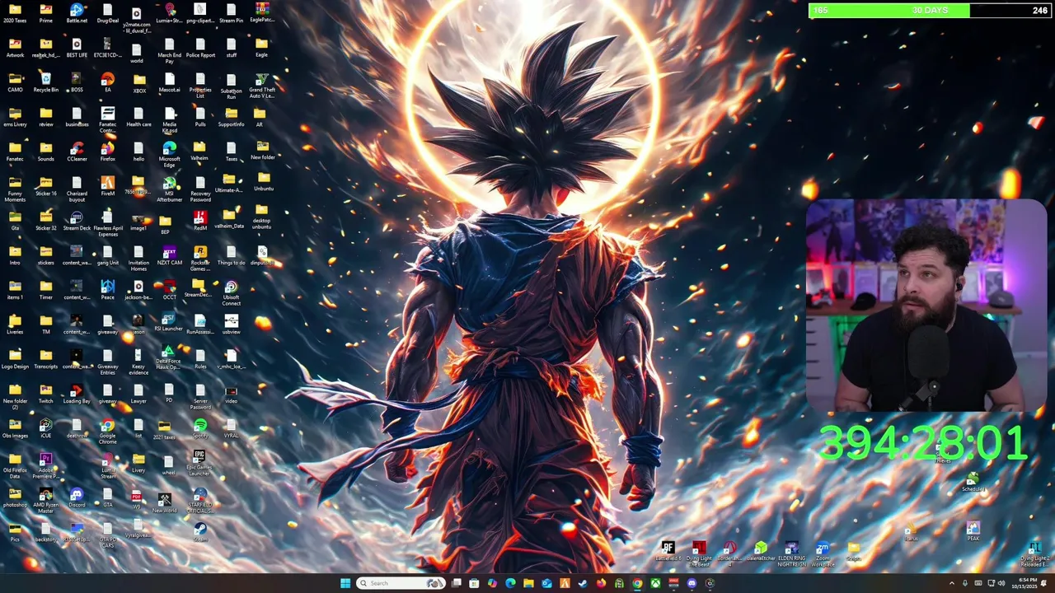Launch Dying Light 2 Reloaded Edition shortcut

[1034, 554]
